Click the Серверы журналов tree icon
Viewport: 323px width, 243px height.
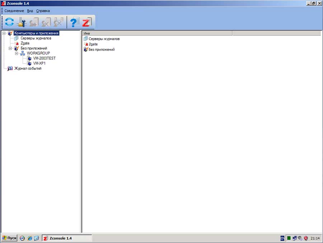pyautogui.click(x=16, y=38)
